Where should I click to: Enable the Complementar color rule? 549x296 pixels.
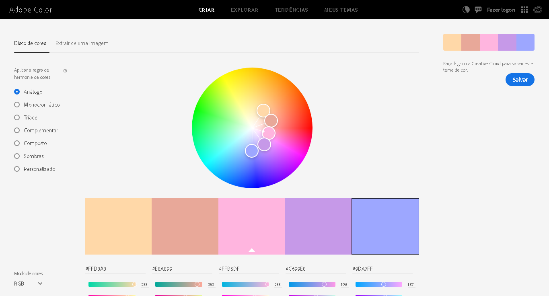pyautogui.click(x=16, y=130)
